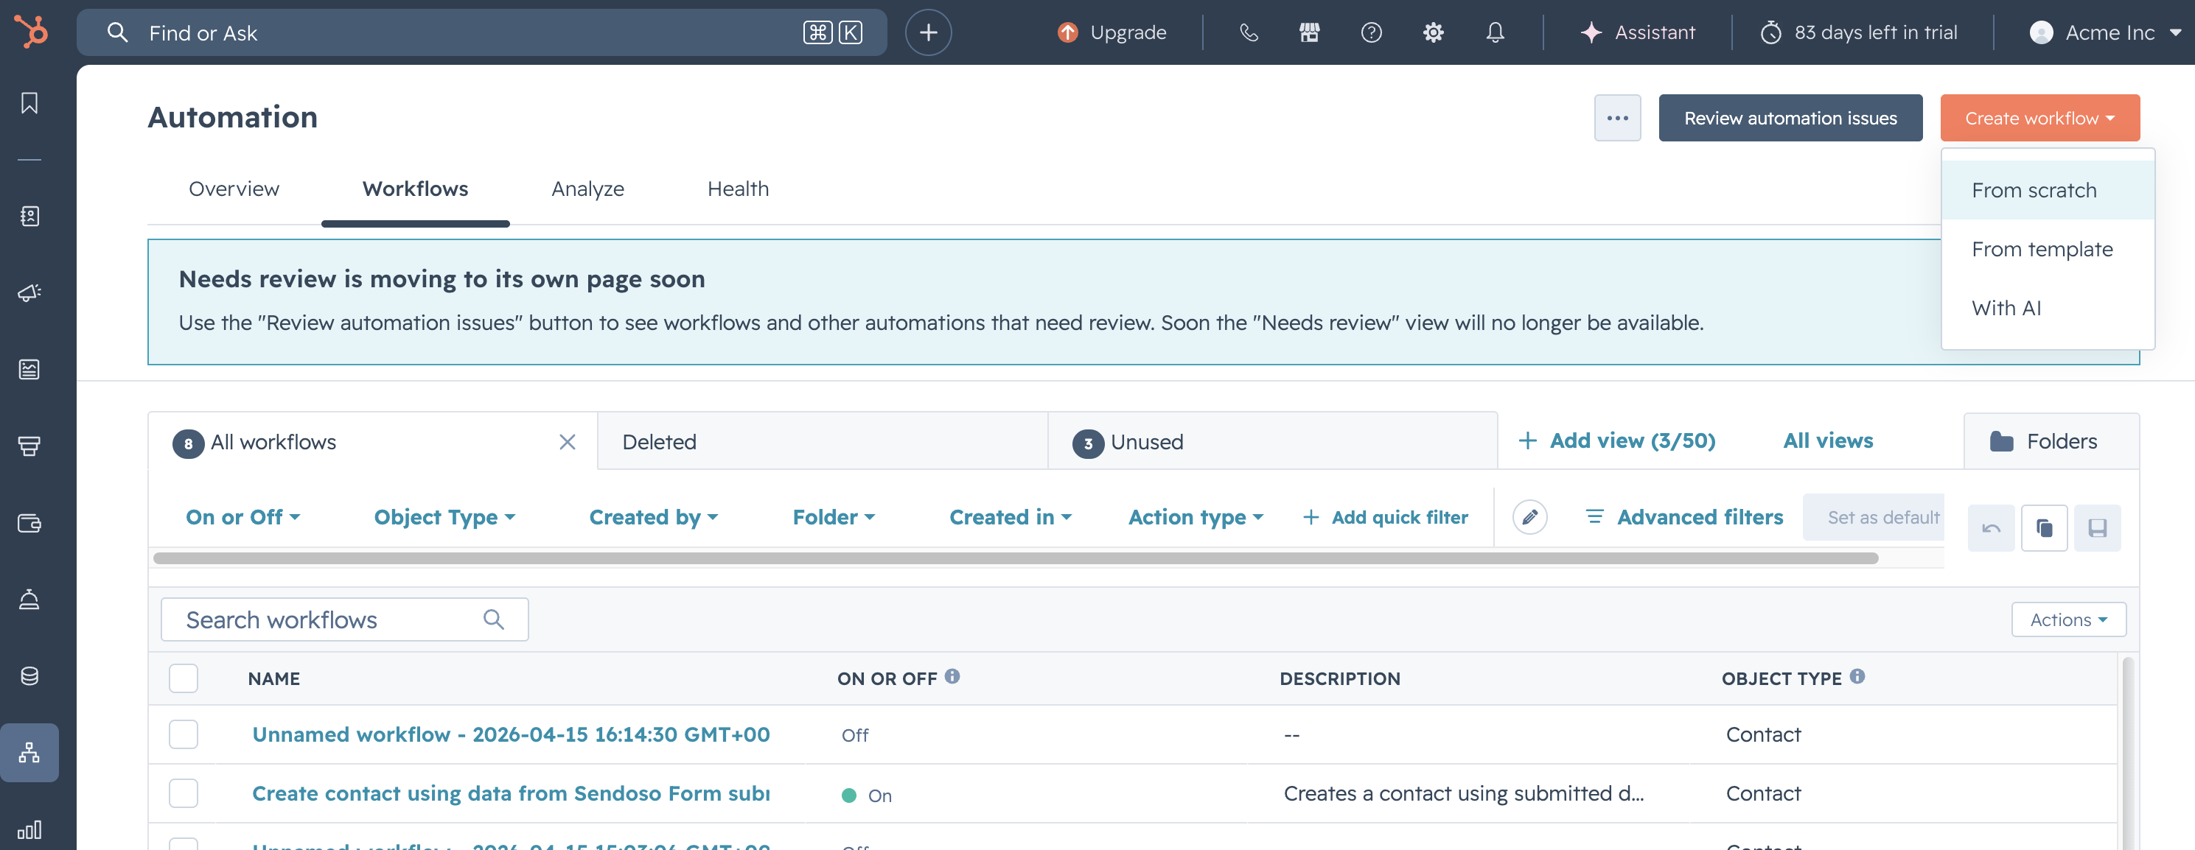Click the save view floppy icon
The height and width of the screenshot is (850, 2195).
(2097, 528)
